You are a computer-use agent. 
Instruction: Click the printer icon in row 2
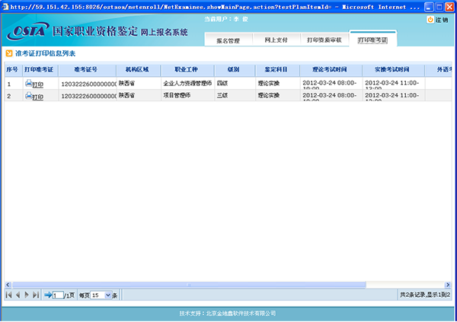(29, 95)
